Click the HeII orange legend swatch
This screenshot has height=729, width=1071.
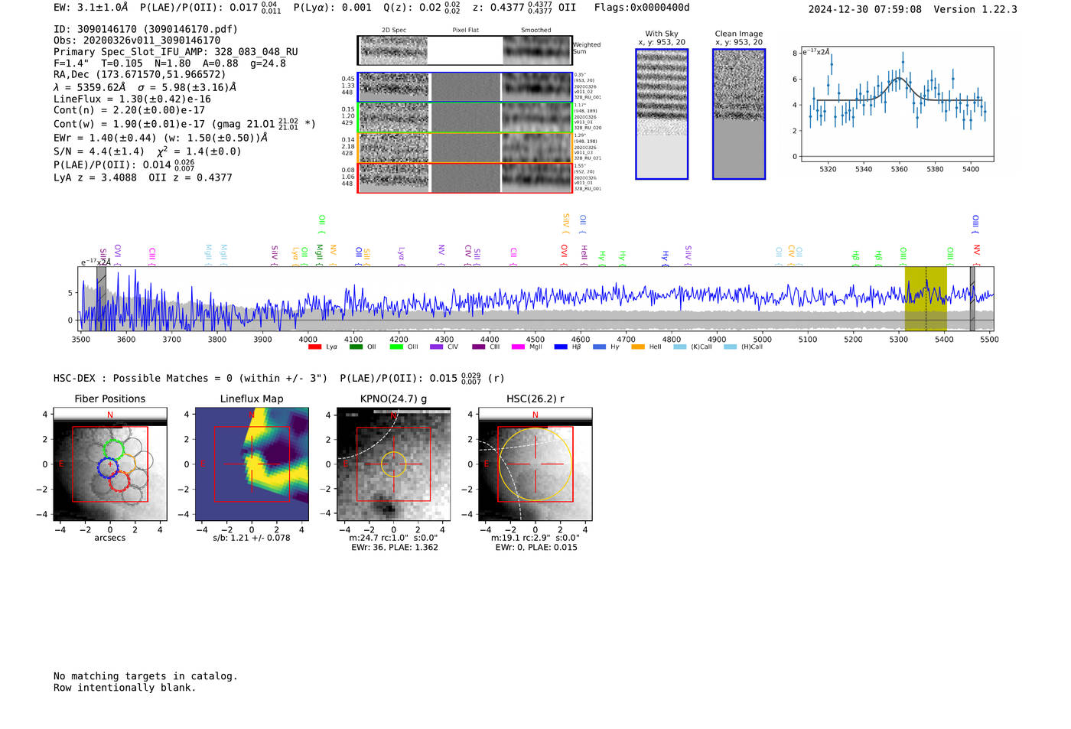638,347
